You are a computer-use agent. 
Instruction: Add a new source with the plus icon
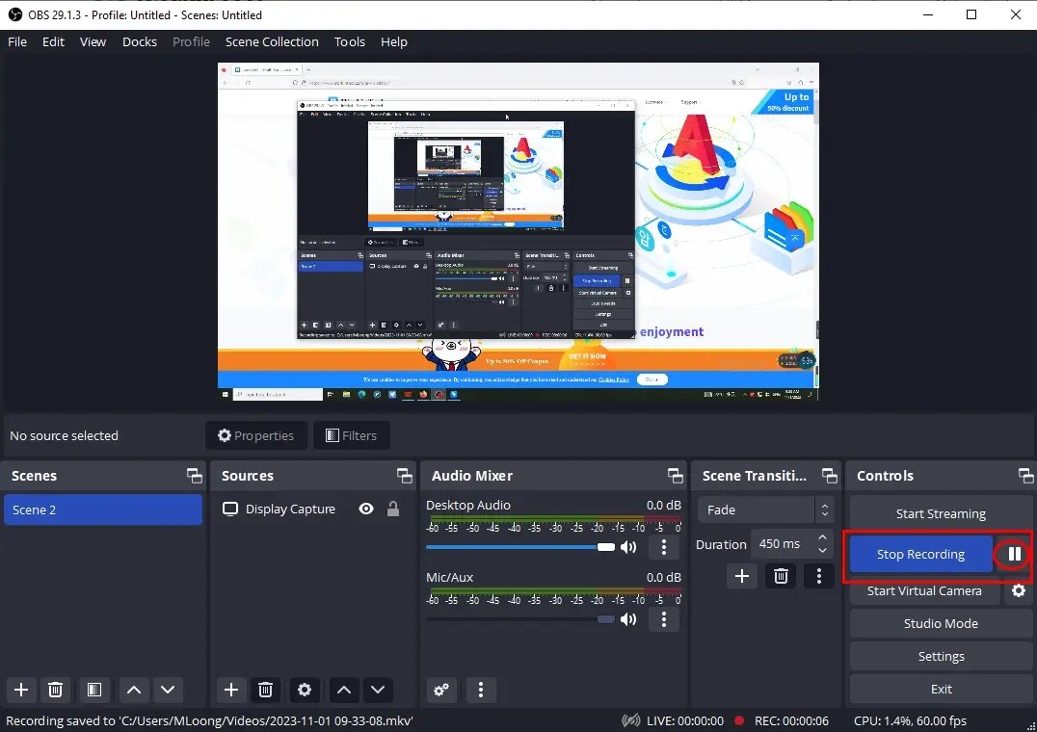pyautogui.click(x=231, y=691)
